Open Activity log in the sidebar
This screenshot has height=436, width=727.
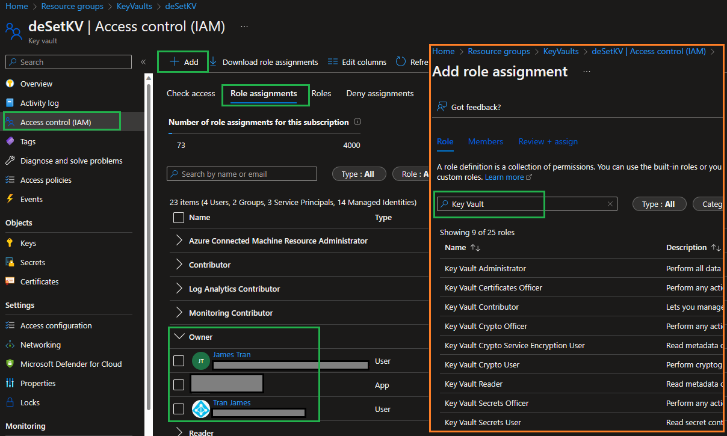40,103
